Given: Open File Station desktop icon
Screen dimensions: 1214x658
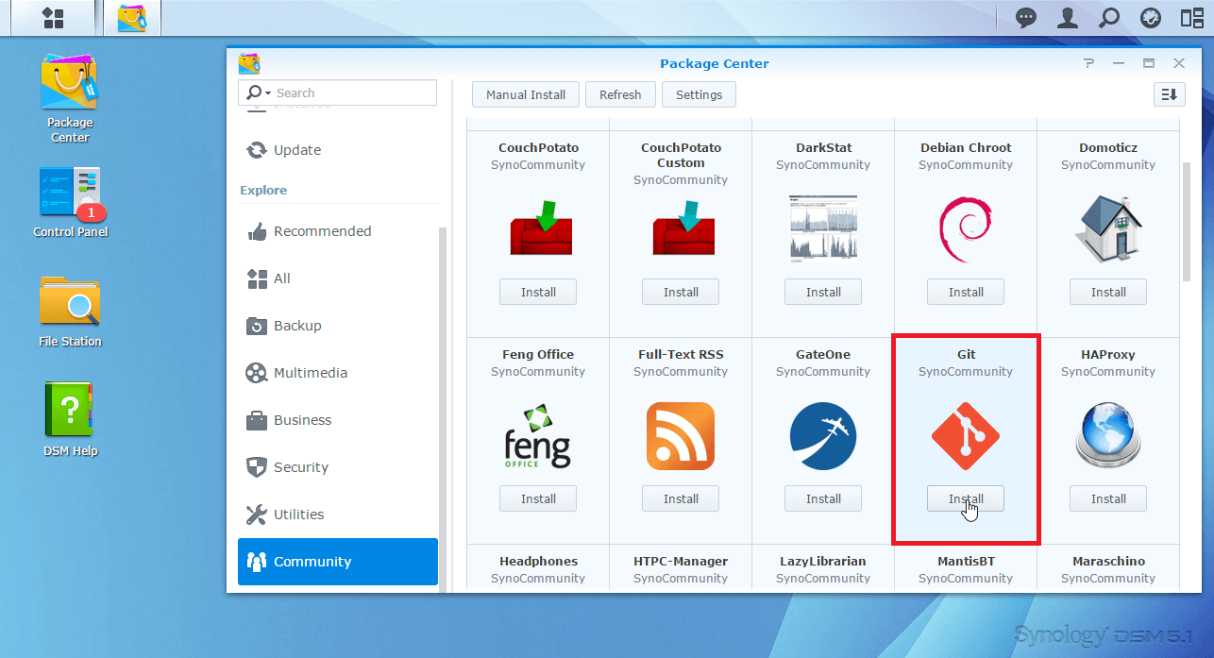Looking at the screenshot, I should coord(70,312).
